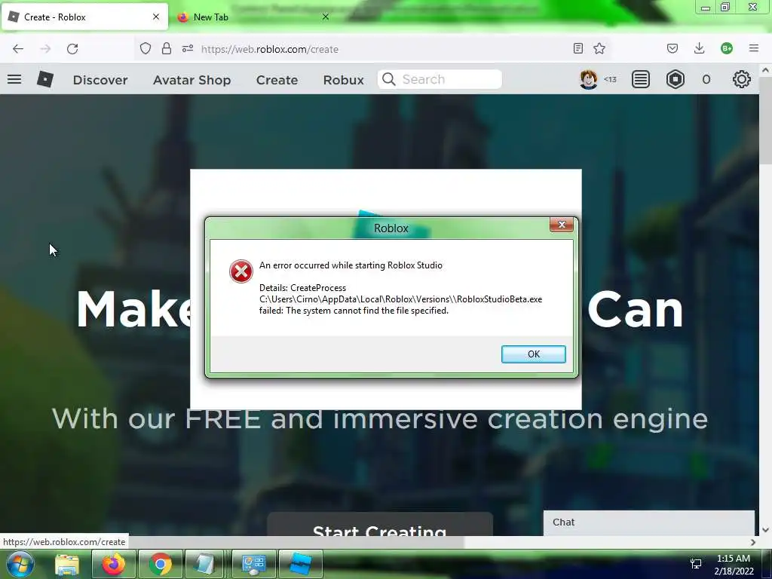772x579 pixels.
Task: Click the Robux balance 0
Action: click(x=706, y=79)
